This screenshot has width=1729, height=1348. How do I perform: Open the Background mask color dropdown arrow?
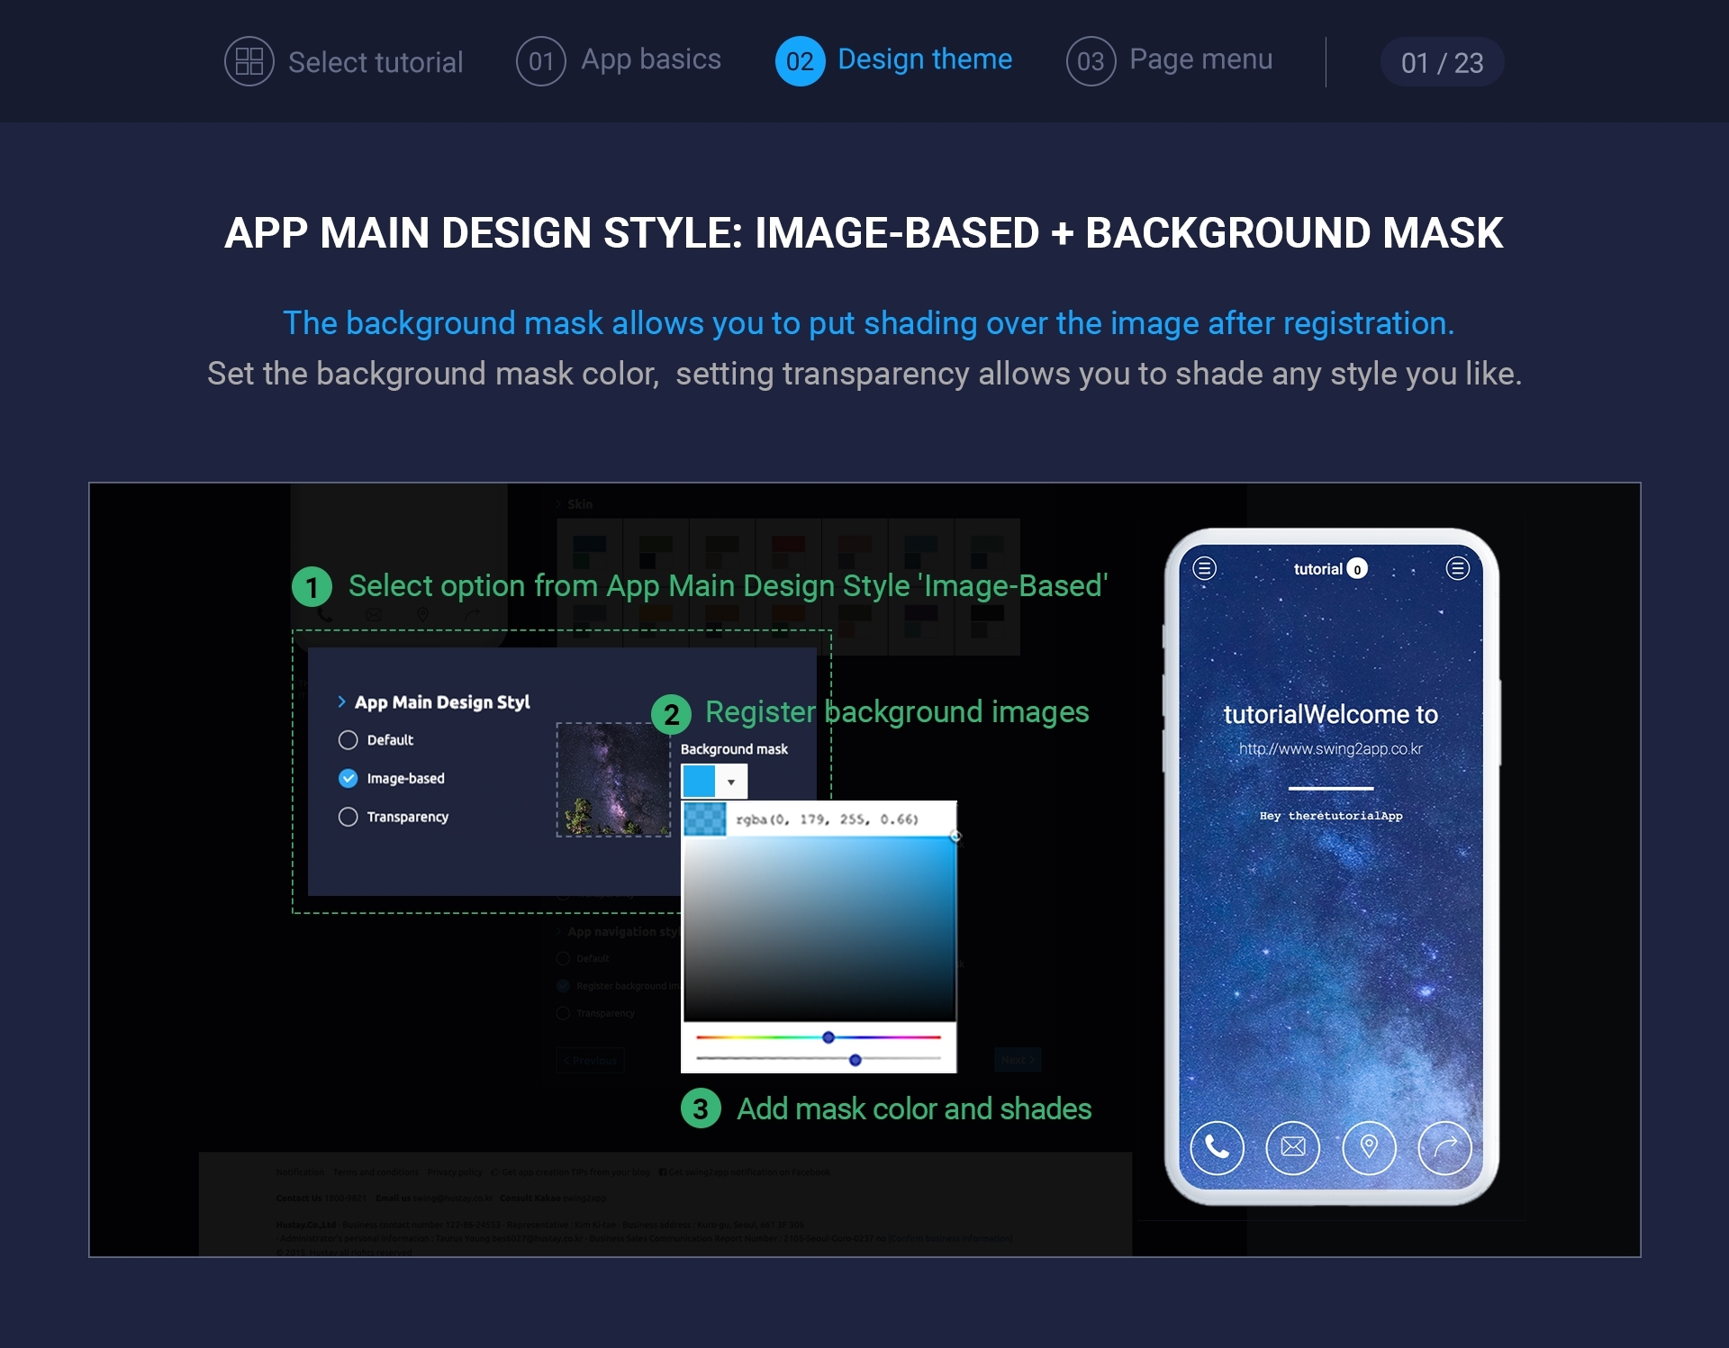(x=731, y=782)
